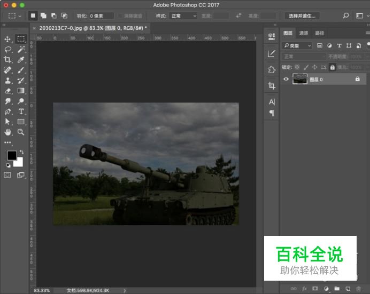Toggle shape layer filter icon
This screenshot has height=294, width=370.
pyautogui.click(x=349, y=45)
